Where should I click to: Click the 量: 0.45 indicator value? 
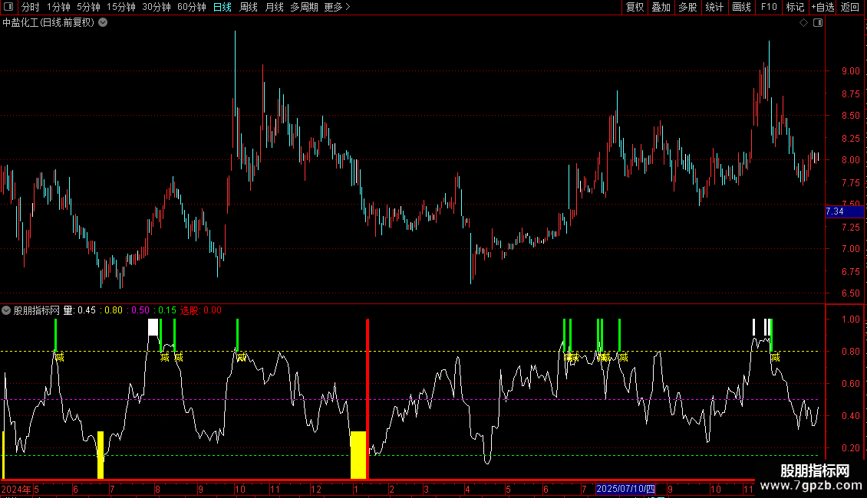tap(80, 310)
